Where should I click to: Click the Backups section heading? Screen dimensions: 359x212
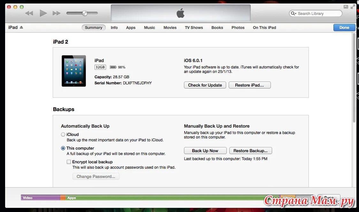[x=64, y=109]
